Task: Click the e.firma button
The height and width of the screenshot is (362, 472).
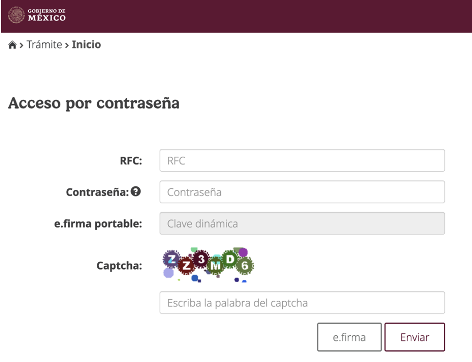Action: pos(349,337)
